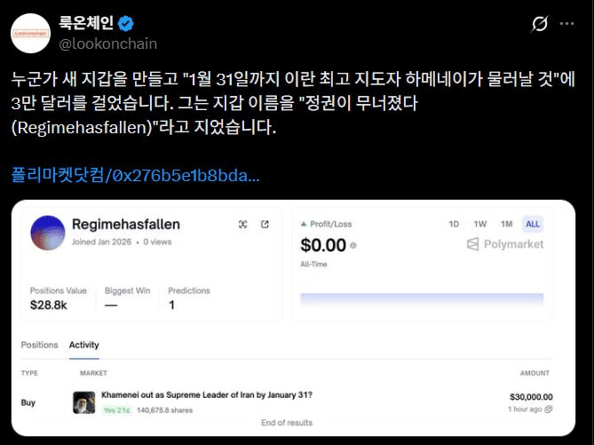Click the Khamenei market thumbnail image

click(x=83, y=402)
